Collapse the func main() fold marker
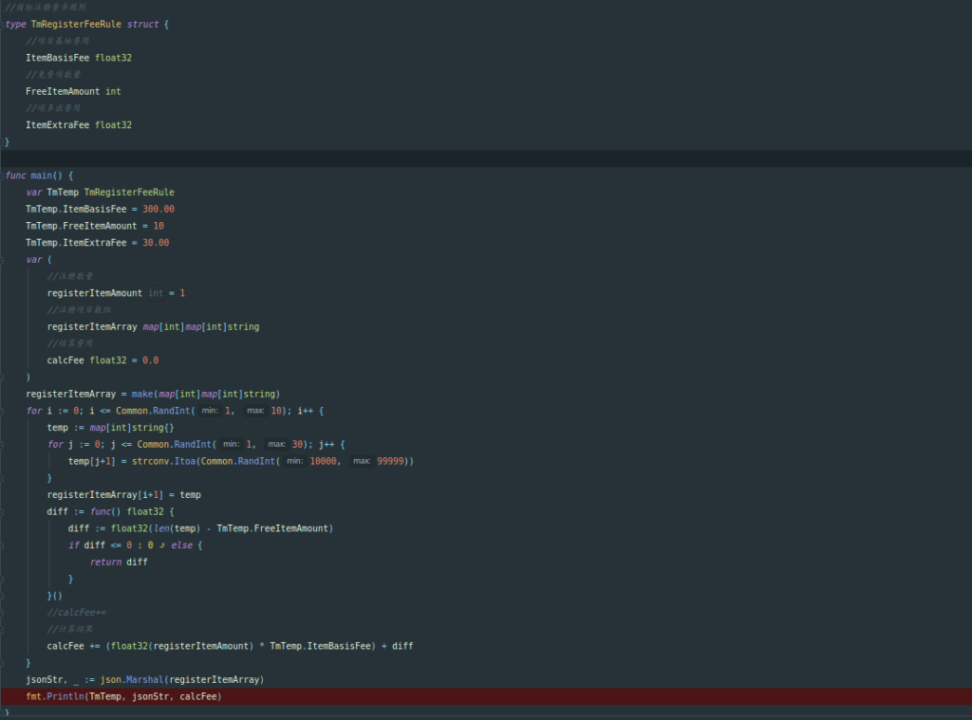The height and width of the screenshot is (720, 972). click(3, 175)
